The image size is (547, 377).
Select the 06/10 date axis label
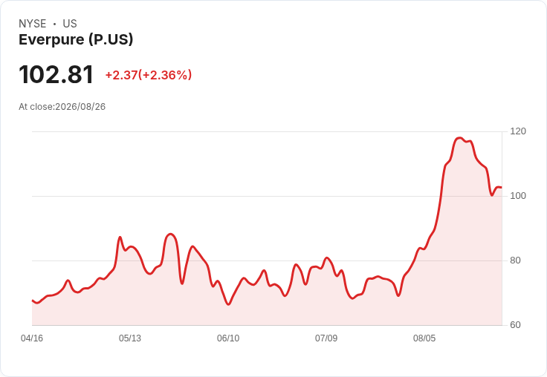pyautogui.click(x=228, y=338)
